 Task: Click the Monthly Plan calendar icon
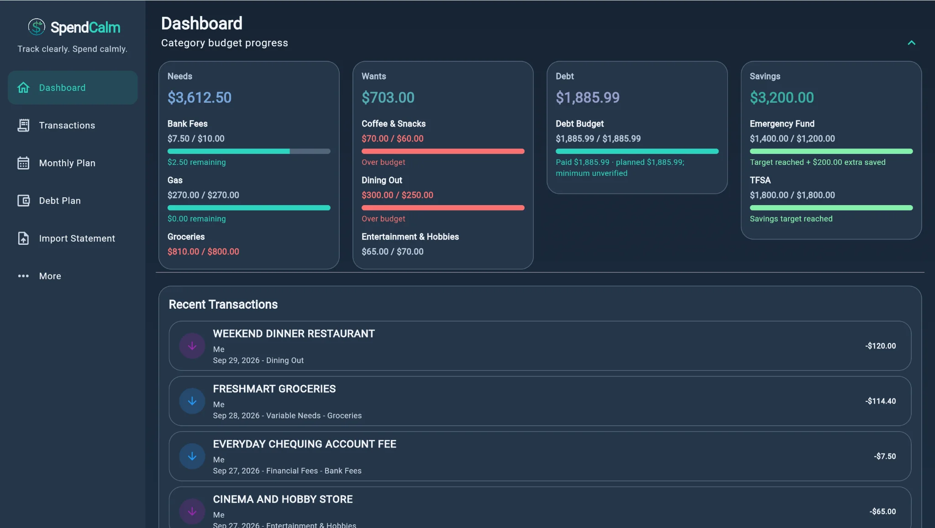pos(23,163)
